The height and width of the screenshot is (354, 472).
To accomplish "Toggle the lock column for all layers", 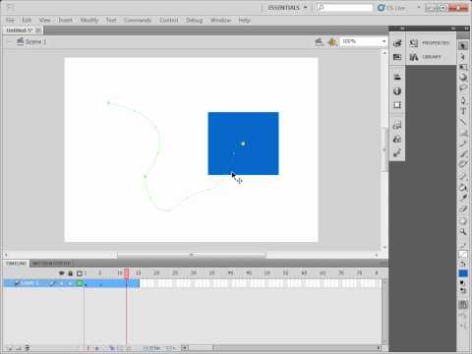I will click(70, 273).
